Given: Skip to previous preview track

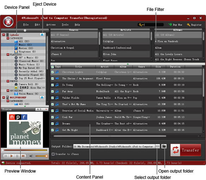Looking at the screenshot, I should pyautogui.click(x=6, y=156).
